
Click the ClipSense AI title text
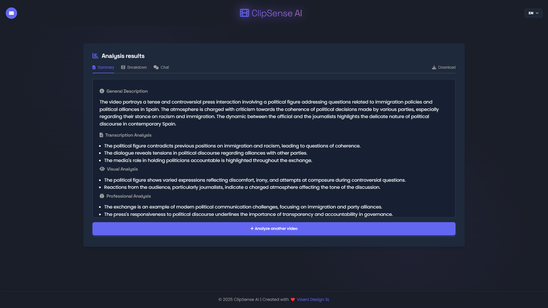277,13
